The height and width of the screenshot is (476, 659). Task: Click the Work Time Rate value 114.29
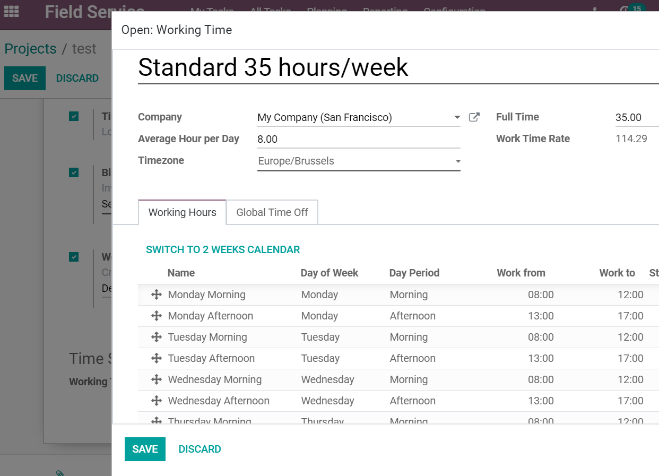(x=631, y=139)
